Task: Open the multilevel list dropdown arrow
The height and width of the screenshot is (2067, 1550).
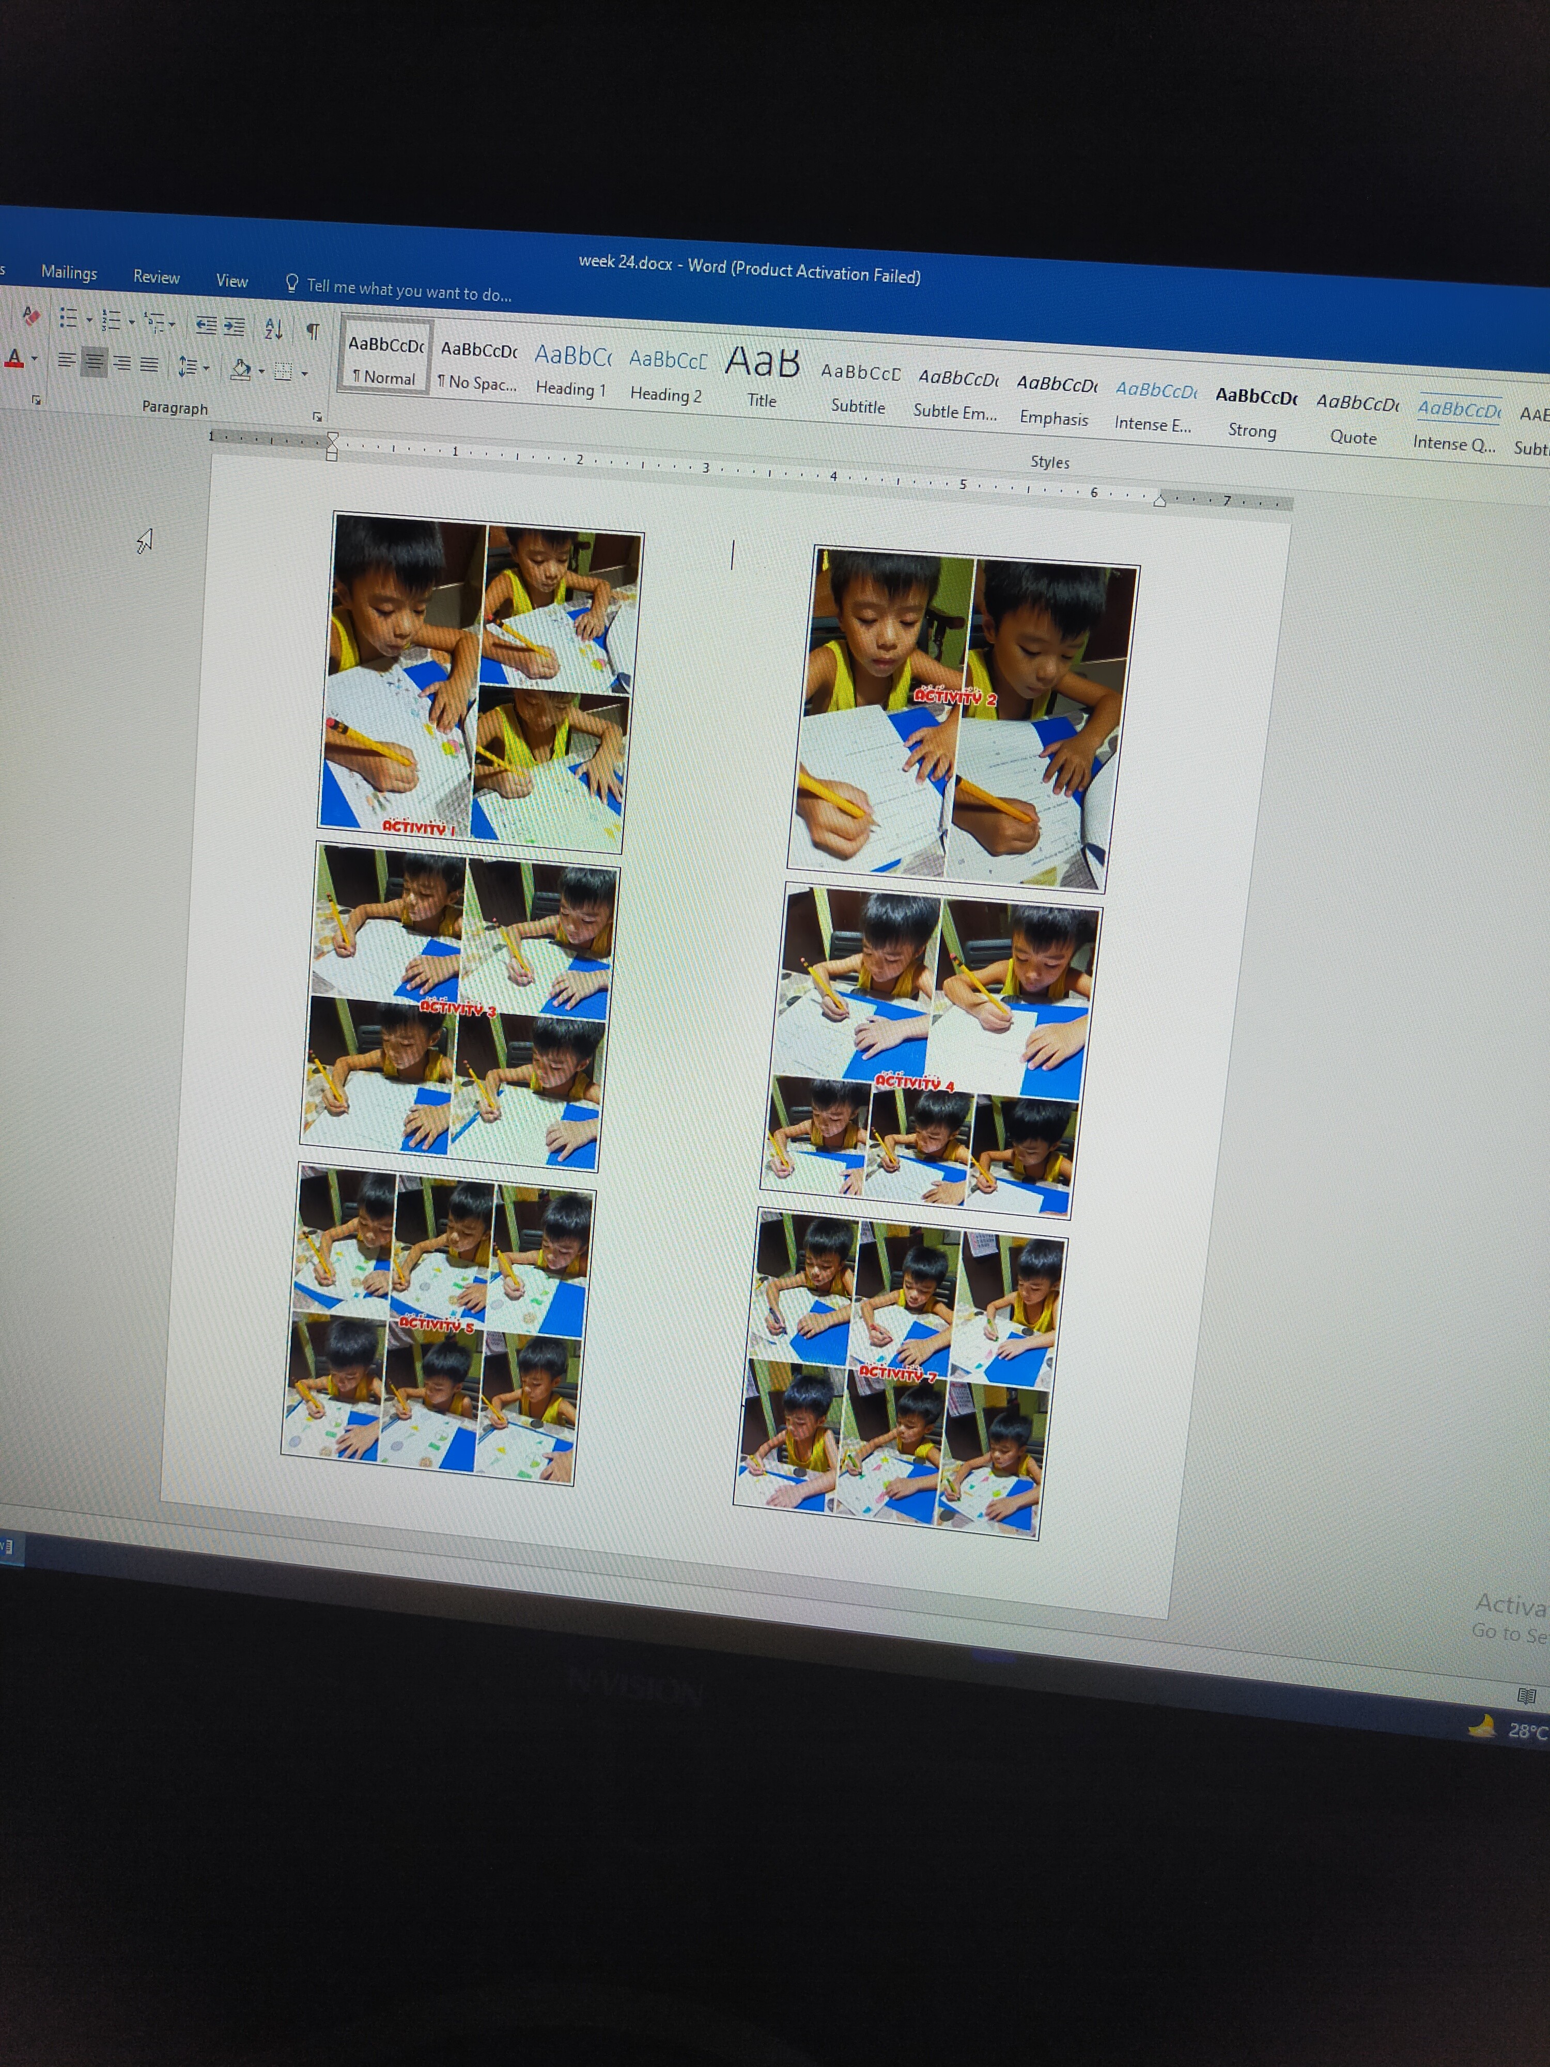Action: tap(172, 324)
